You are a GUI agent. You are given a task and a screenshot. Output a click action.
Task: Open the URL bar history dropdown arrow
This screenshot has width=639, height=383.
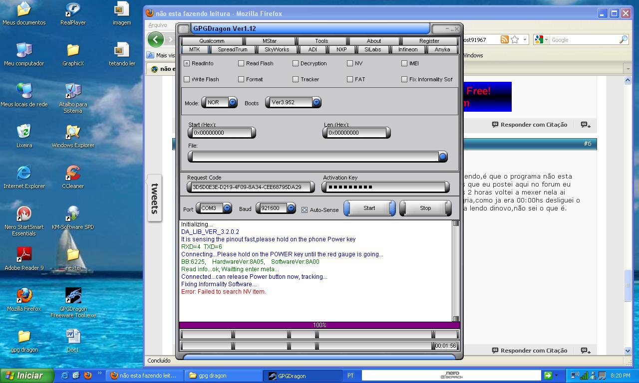525,40
